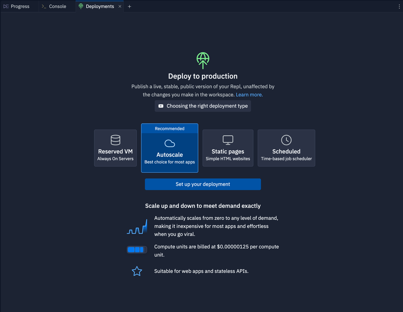Image resolution: width=403 pixels, height=312 pixels.
Task: Click the Scheduled clock icon
Action: 286,140
